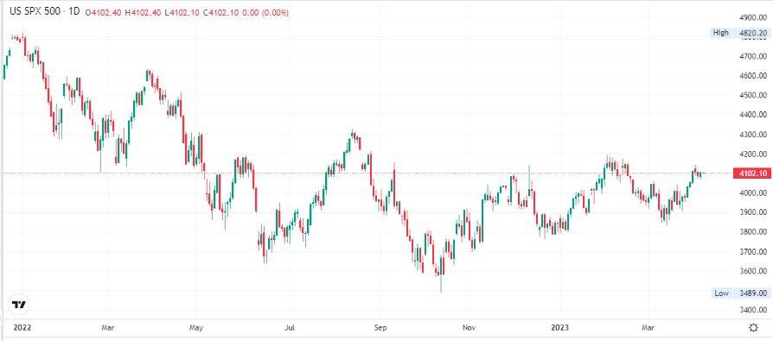Click the 4900.00 price axis label

(753, 17)
